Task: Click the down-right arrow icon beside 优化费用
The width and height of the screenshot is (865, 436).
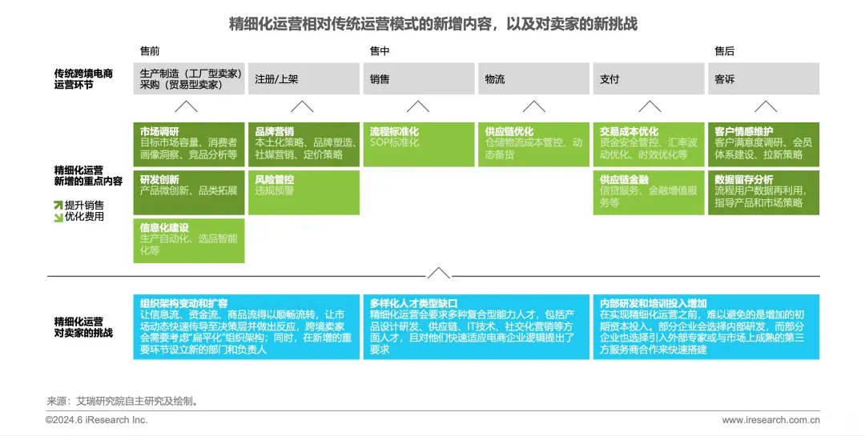Action: pos(58,217)
